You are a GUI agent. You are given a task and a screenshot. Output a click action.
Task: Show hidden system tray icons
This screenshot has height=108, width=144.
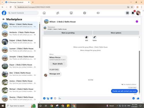pos(117,106)
